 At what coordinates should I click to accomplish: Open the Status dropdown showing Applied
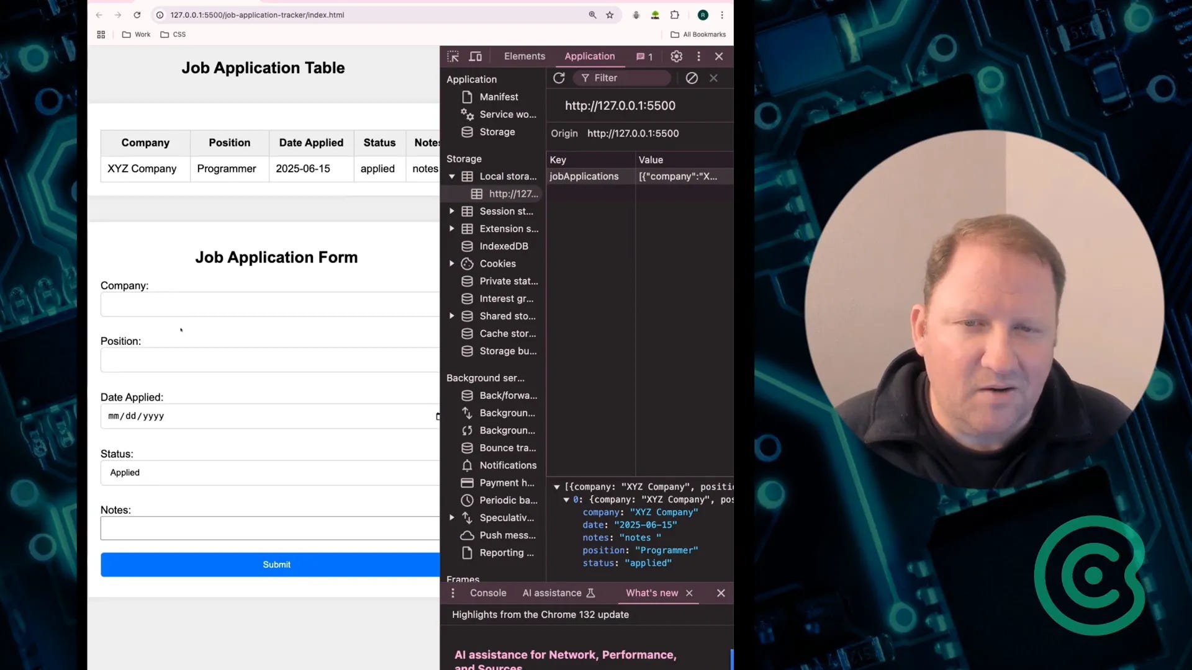click(x=270, y=473)
